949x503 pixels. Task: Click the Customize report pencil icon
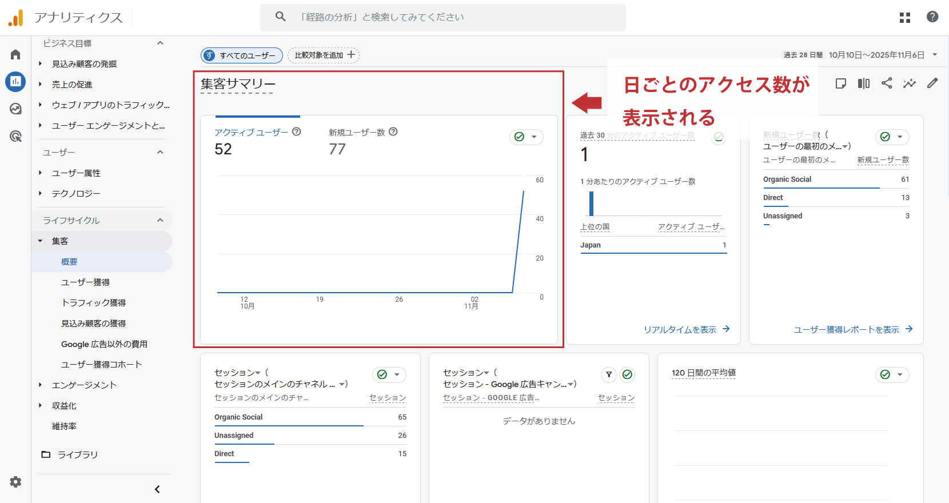(932, 83)
